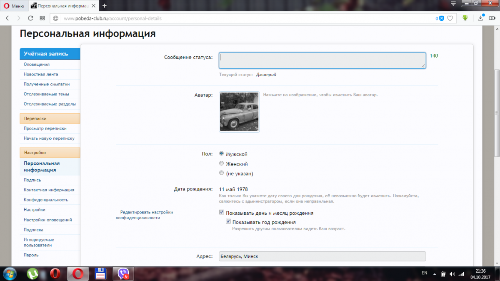500x281 pixels.
Task: Open Viber from the taskbar
Action: coord(123,273)
